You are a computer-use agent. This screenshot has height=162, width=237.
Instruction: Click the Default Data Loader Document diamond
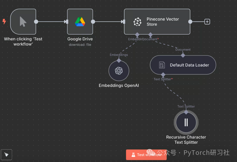[183, 55]
